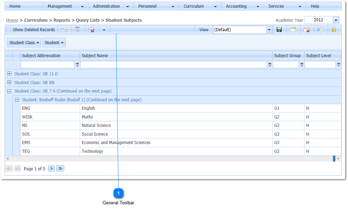This screenshot has height=211, width=348.
Task: Select the WISK abbreviation cell
Action: [50, 117]
